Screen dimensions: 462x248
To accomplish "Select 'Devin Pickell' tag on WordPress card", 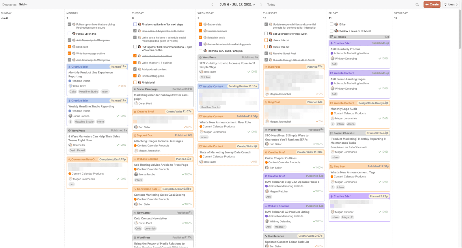I will (x=77, y=150).
